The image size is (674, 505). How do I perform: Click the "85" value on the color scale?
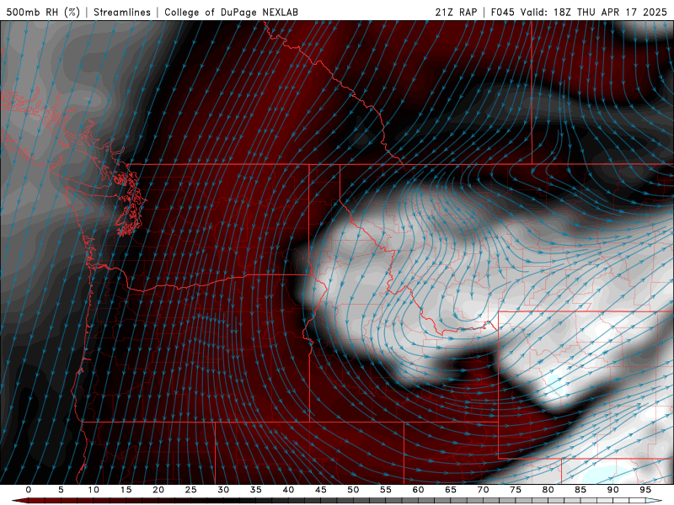point(580,490)
